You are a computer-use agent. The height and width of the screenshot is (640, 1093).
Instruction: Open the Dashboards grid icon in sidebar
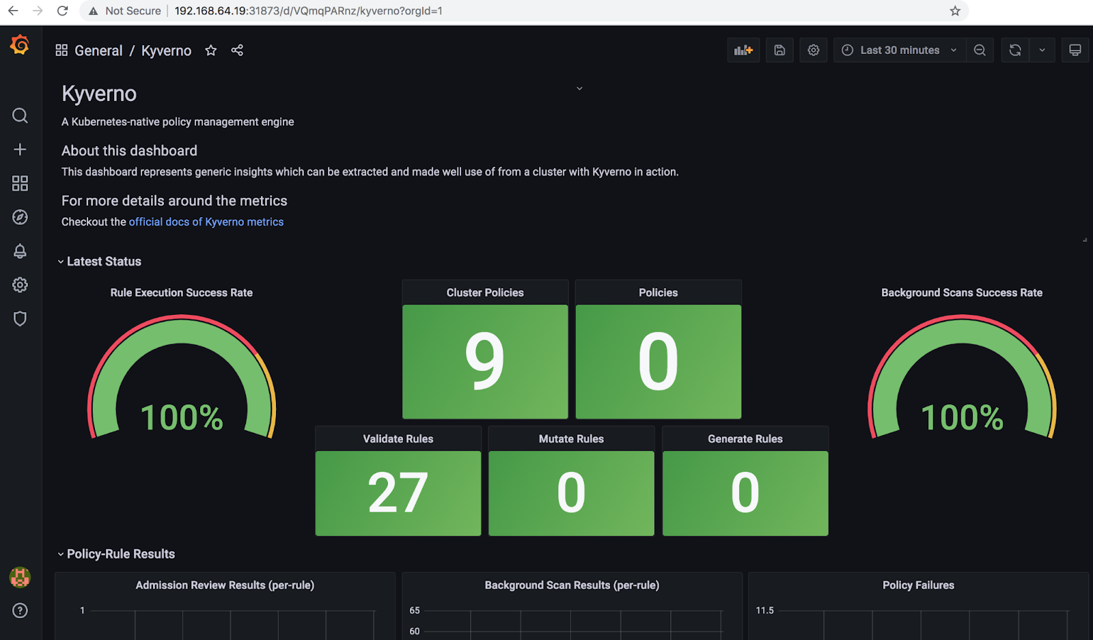point(20,183)
